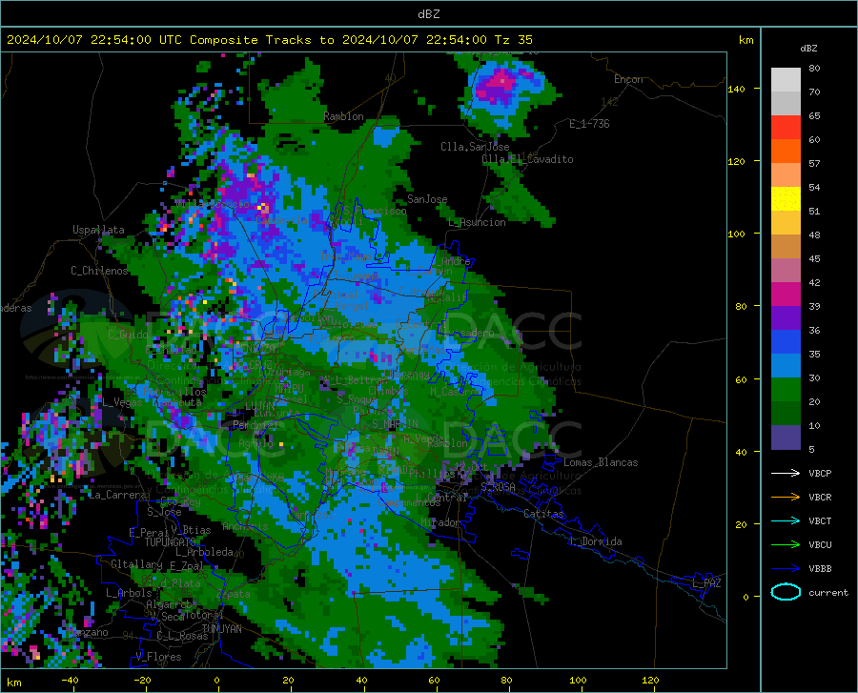
Task: Click the Zapata place label
Action: (234, 594)
